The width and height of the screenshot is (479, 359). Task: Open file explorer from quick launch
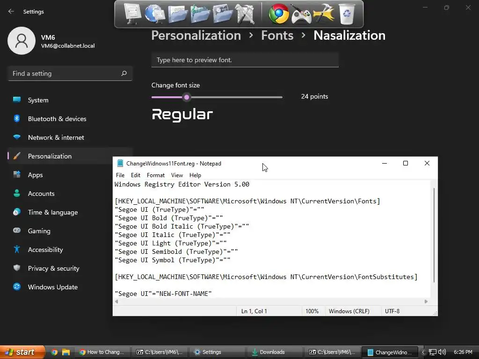pyautogui.click(x=66, y=352)
